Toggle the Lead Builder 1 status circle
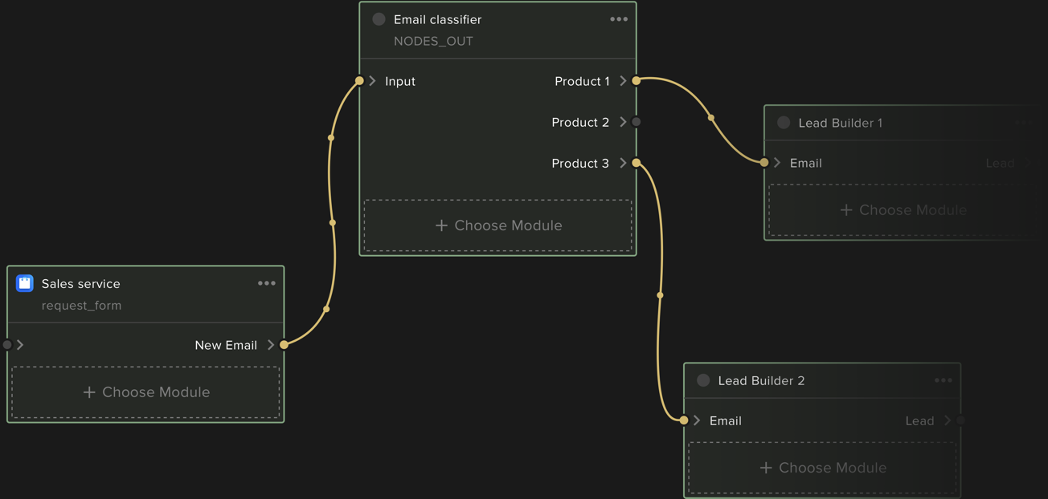This screenshot has height=499, width=1048. pos(784,123)
